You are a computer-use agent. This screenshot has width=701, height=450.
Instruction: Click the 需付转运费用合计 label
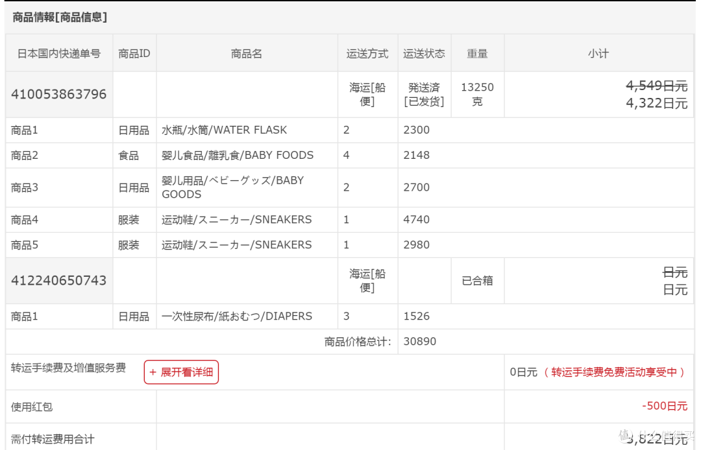[53, 439]
